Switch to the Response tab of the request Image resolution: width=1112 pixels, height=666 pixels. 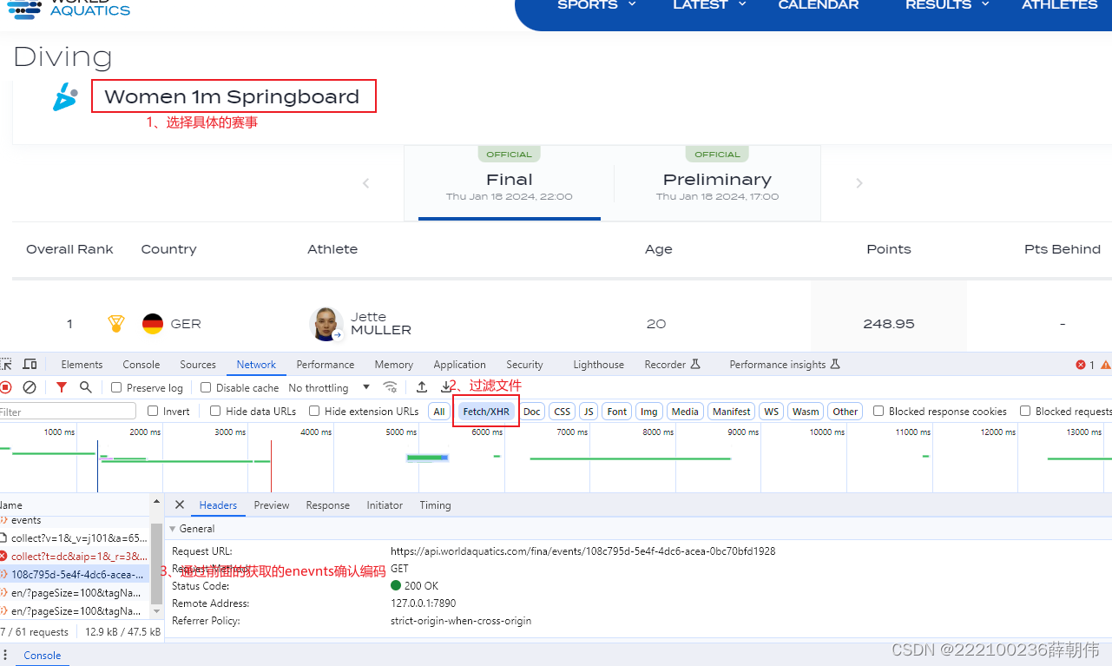click(328, 504)
